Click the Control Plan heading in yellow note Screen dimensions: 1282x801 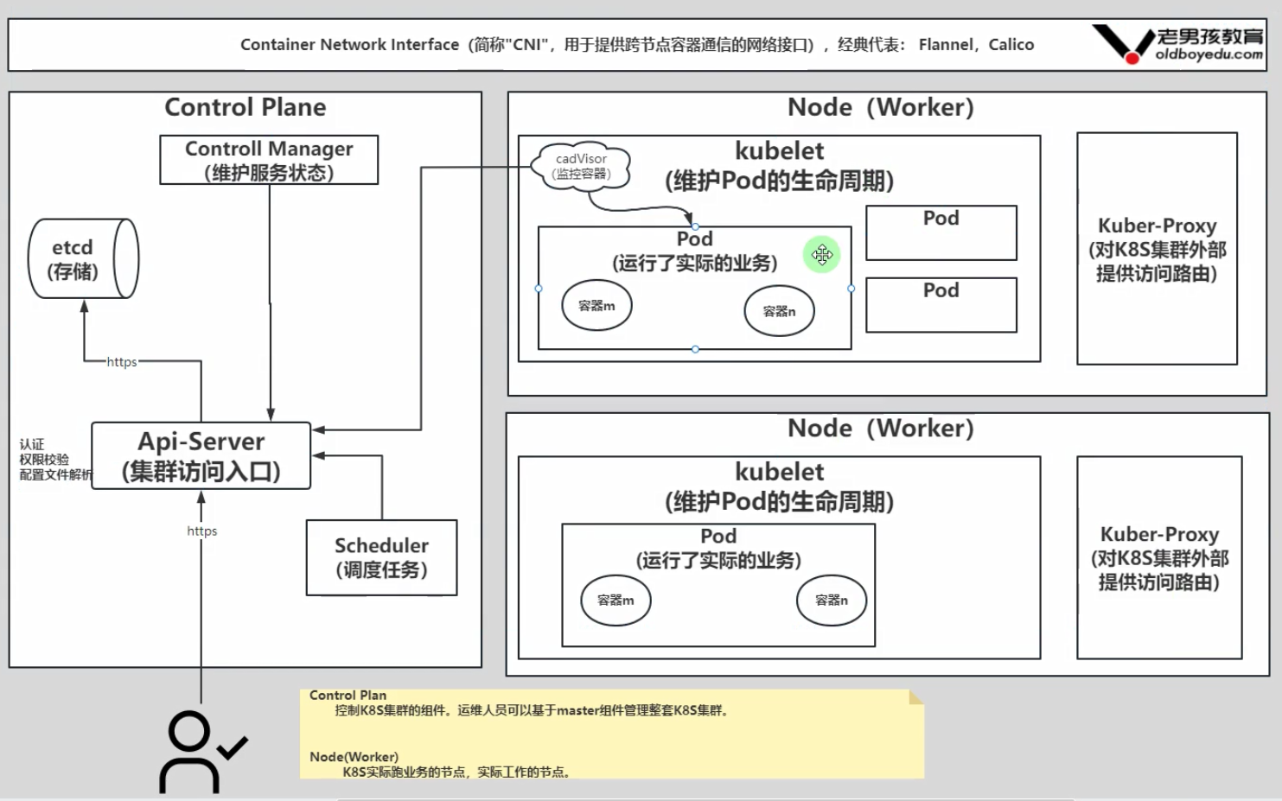(x=348, y=695)
